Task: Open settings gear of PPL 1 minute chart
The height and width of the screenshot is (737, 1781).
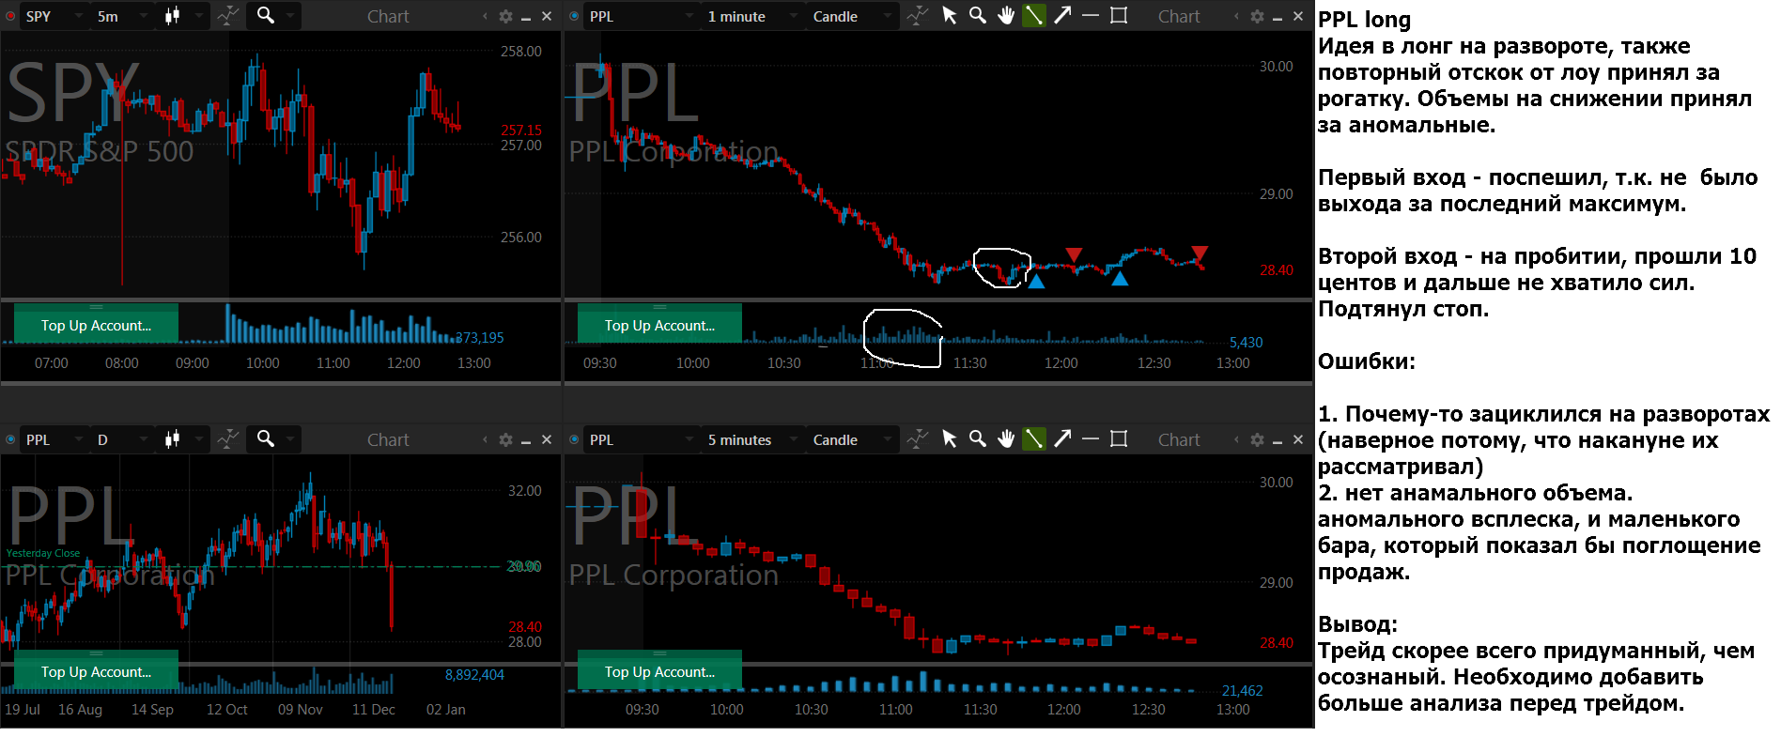Action: tap(1257, 17)
